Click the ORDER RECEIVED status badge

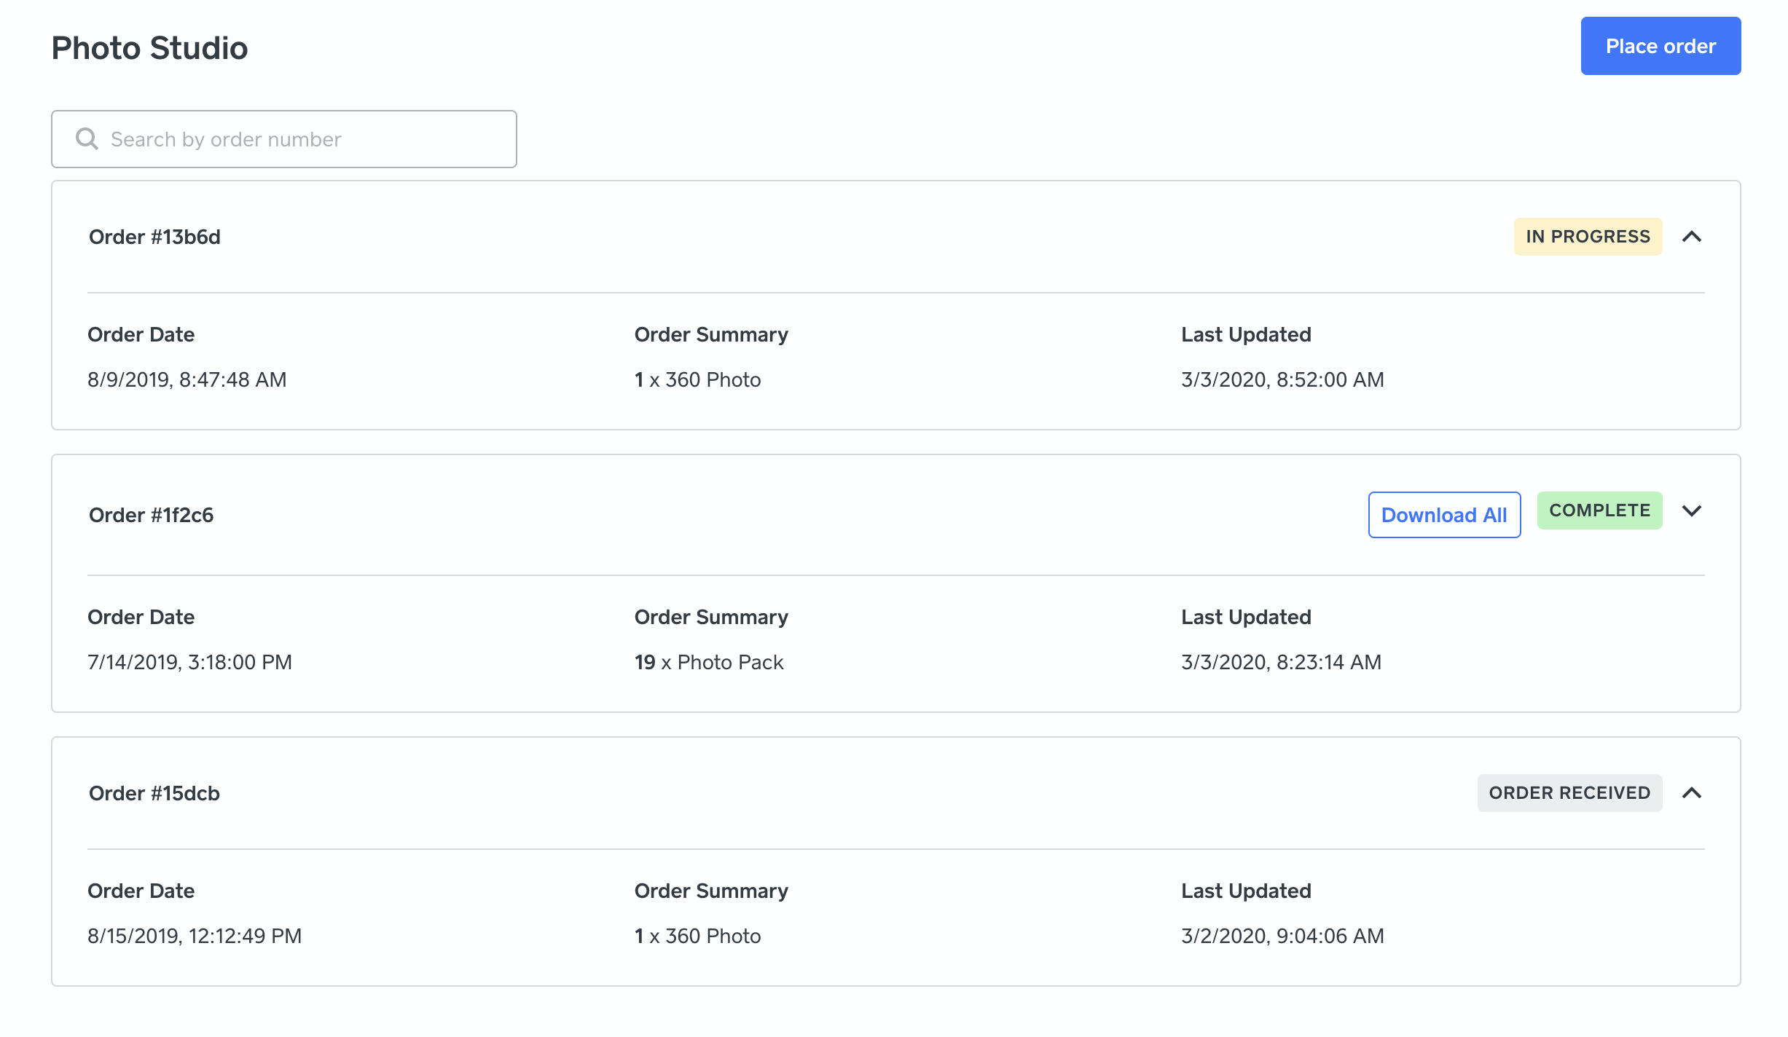tap(1569, 793)
